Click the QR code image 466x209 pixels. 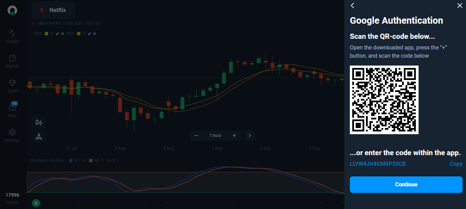(x=384, y=100)
